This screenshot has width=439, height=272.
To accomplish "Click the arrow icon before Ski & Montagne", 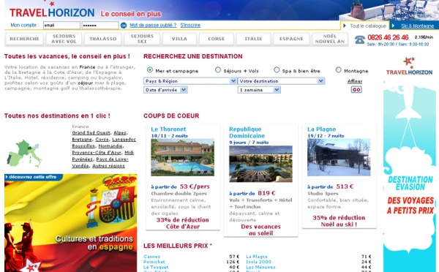I will pos(394,26).
